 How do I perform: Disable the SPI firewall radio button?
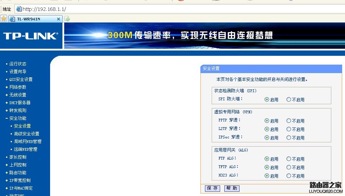[289, 100]
